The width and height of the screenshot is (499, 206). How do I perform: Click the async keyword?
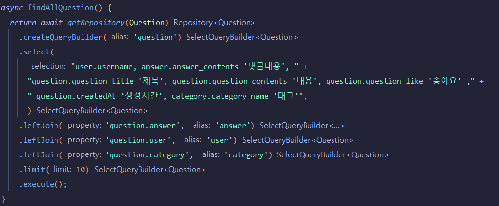[x=13, y=8]
